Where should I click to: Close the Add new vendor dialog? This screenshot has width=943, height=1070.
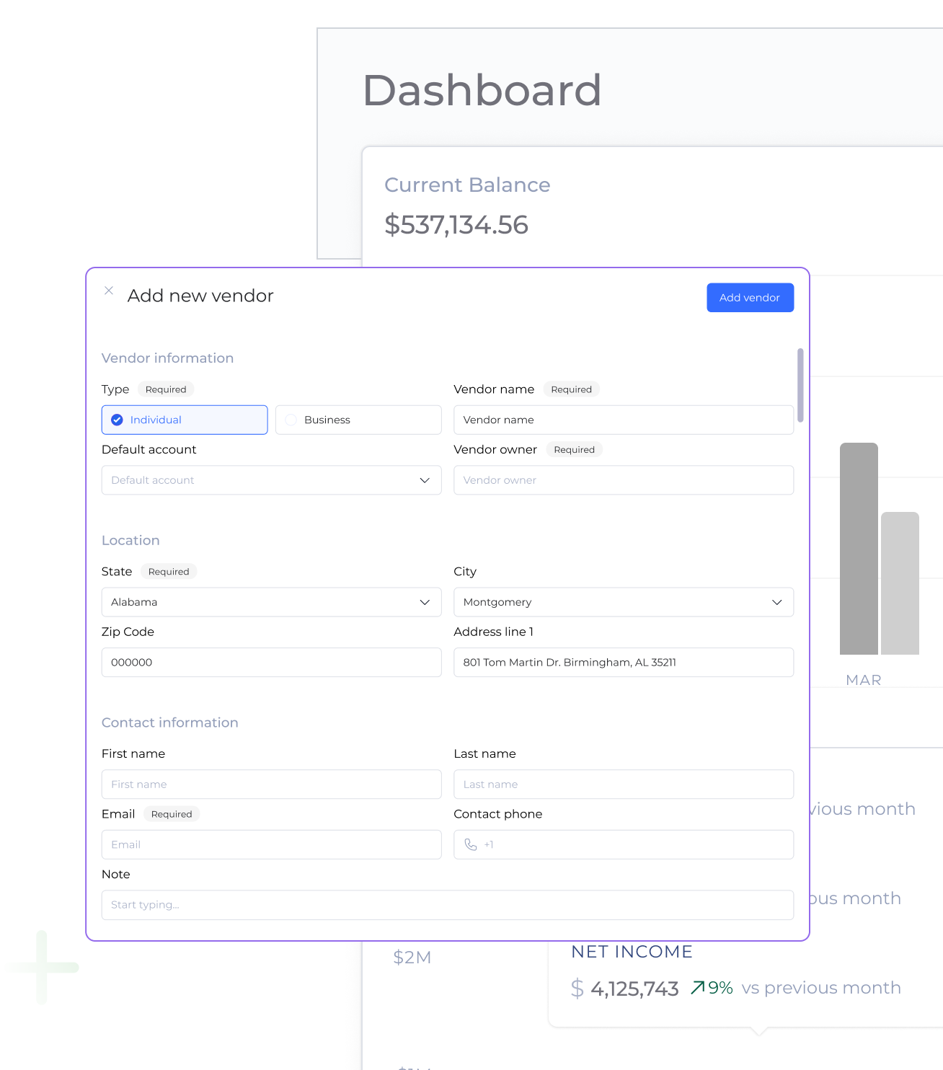[x=109, y=291]
